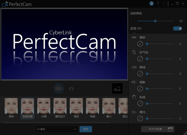Clear 睫毛 using its no-effect circle
The width and height of the screenshot is (187, 135).
coord(140,119)
